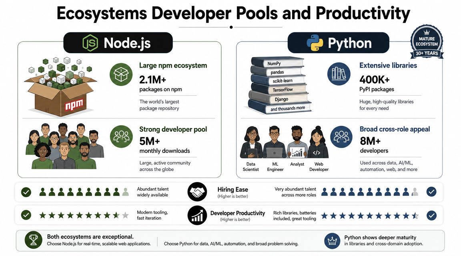
Task: Click 'Used across data, AI/ML, automation' text
Action: click(389, 166)
